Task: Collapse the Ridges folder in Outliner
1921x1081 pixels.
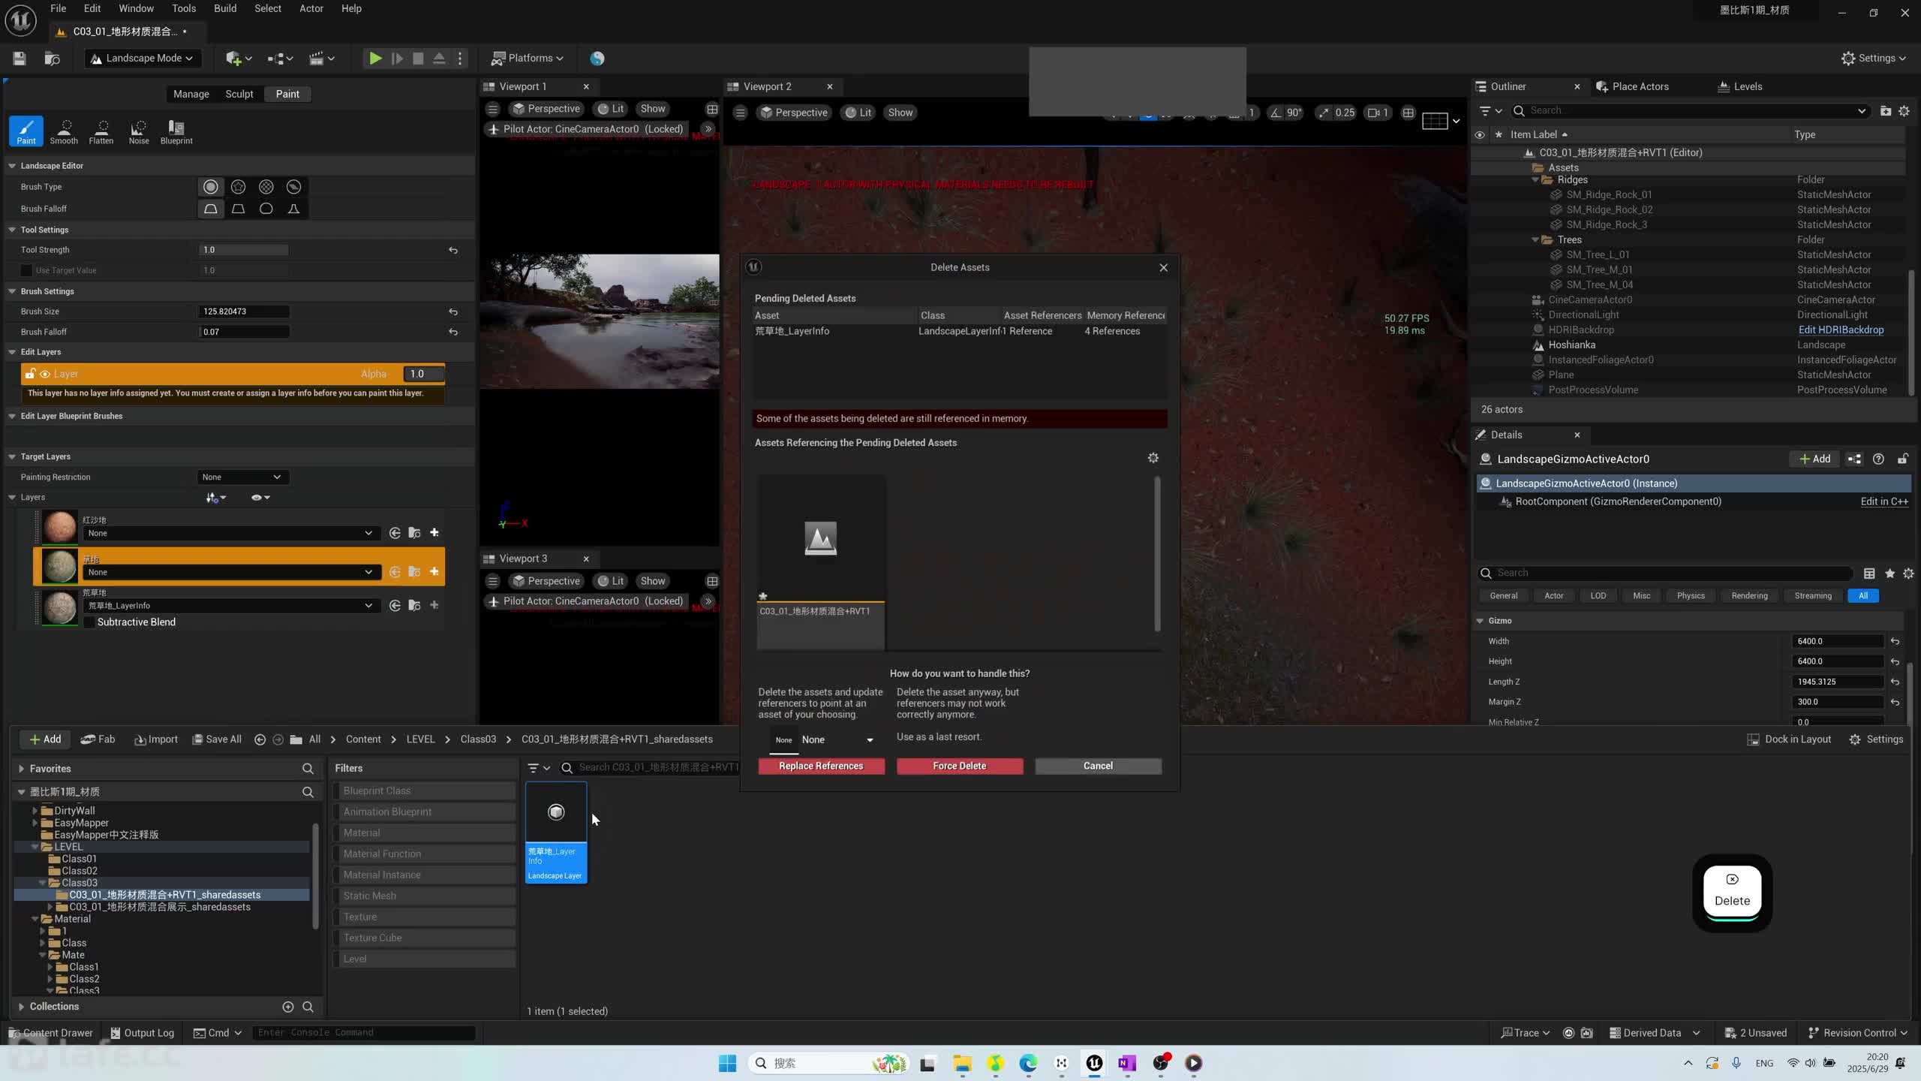Action: [x=1535, y=180]
